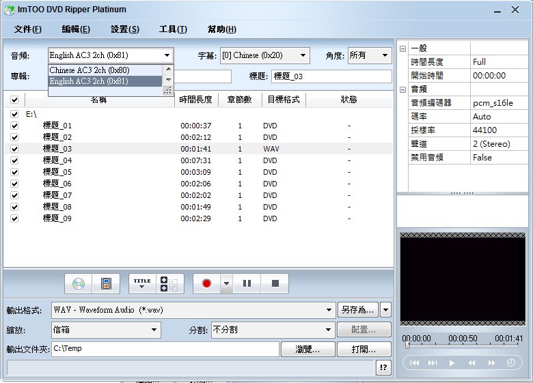Rewind the preview video
The width and height of the screenshot is (533, 383).
(471, 363)
